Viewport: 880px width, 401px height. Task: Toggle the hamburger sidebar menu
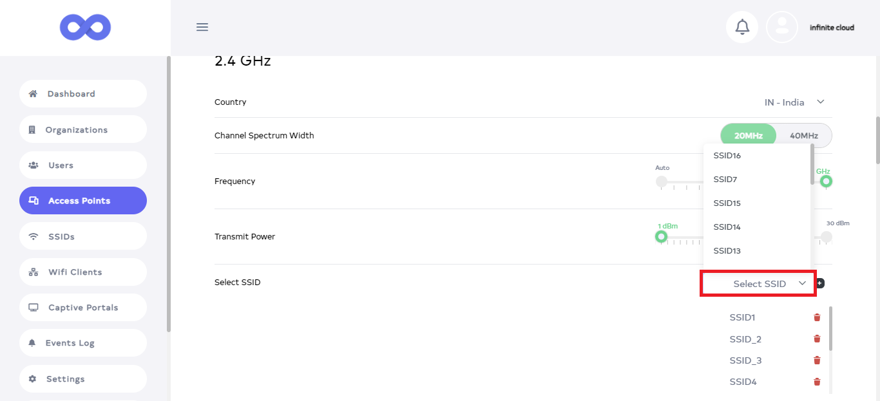point(202,27)
